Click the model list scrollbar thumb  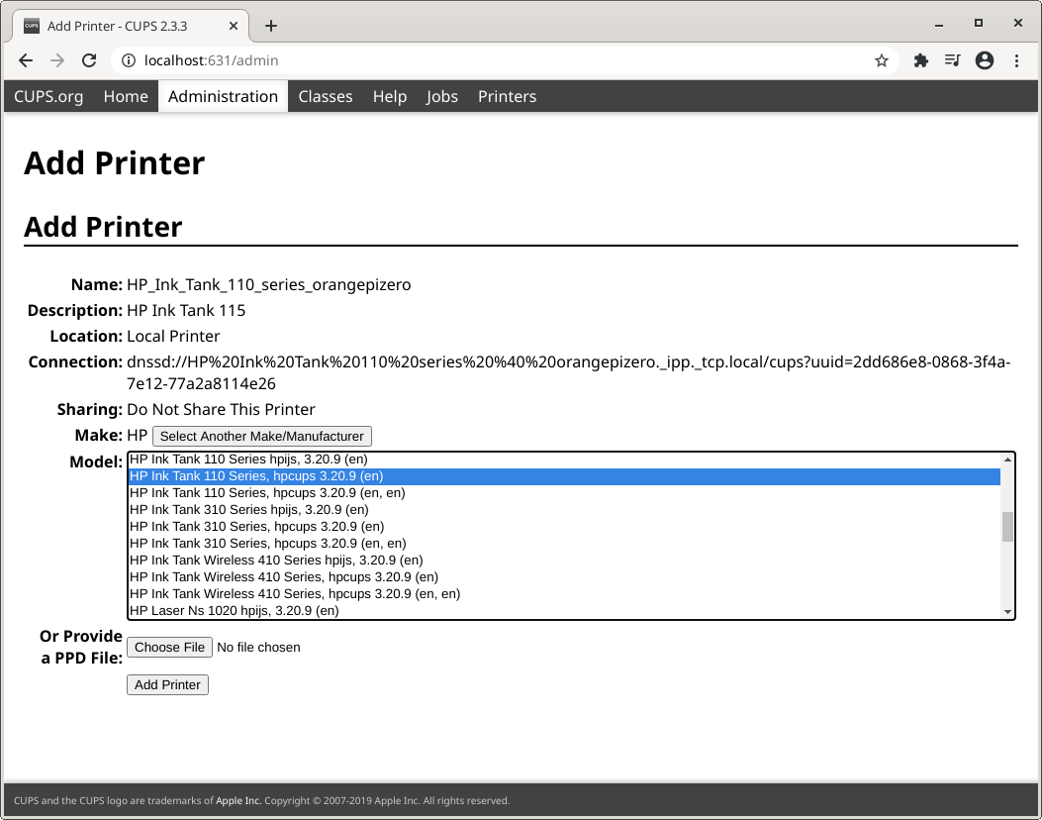tap(1007, 527)
